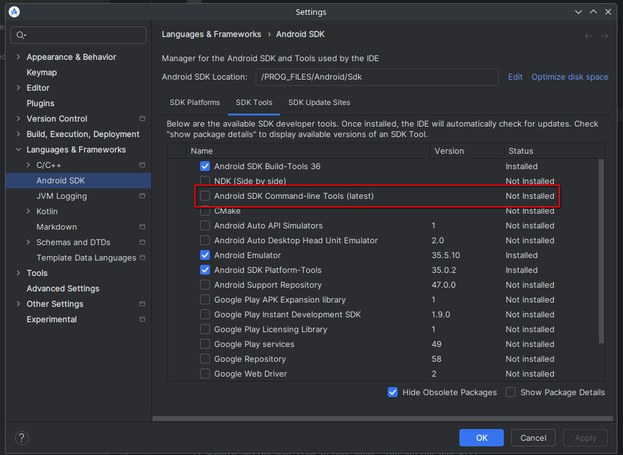Click Google Play Instant Development SDK text
The height and width of the screenshot is (455, 623).
pyautogui.click(x=287, y=315)
